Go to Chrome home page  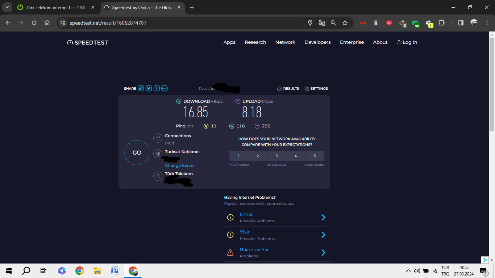[47, 23]
